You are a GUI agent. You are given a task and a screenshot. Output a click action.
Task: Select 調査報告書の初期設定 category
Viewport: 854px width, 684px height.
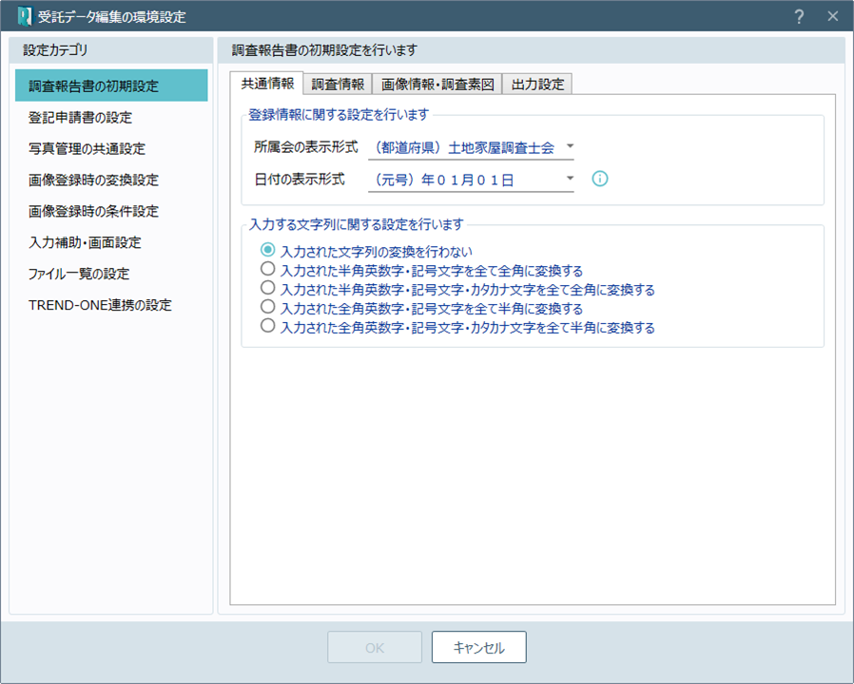(111, 85)
